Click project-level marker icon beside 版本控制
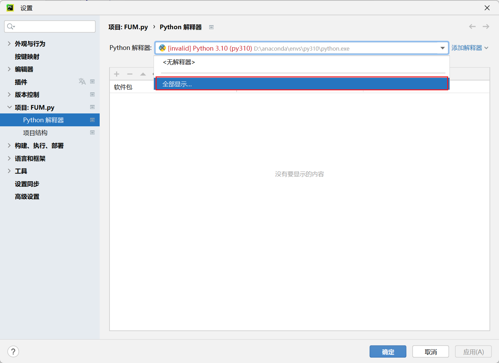This screenshot has width=499, height=363. click(x=92, y=94)
